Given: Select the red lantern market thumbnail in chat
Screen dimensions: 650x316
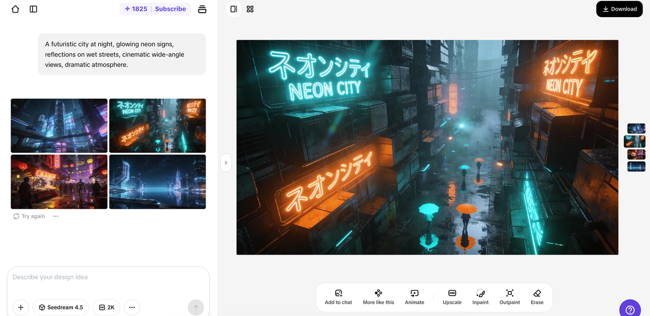Looking at the screenshot, I should (x=59, y=182).
